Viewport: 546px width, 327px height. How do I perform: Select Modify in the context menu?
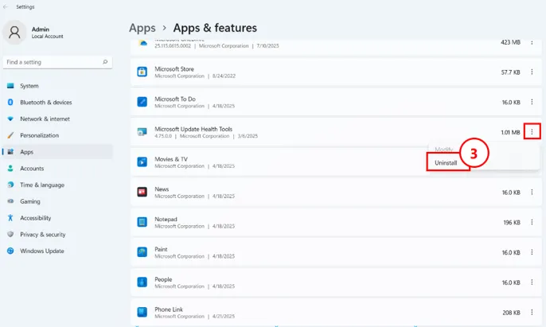444,149
